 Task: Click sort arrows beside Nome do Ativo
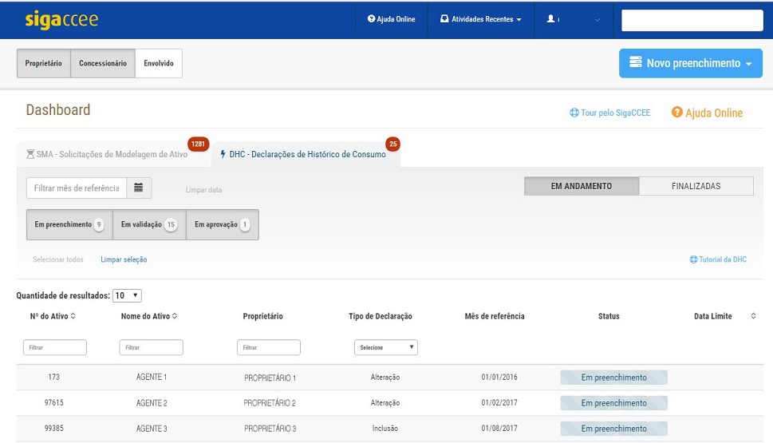click(x=175, y=317)
